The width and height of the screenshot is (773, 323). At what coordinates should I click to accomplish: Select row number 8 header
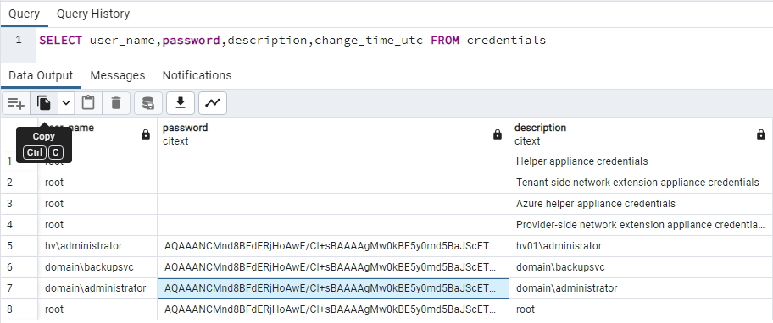tap(19, 309)
